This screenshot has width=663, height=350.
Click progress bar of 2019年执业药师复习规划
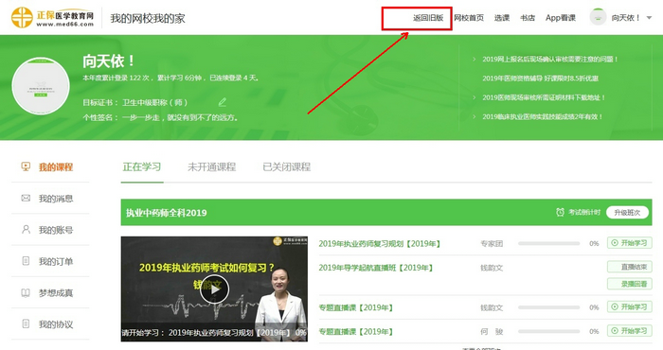[548, 244]
